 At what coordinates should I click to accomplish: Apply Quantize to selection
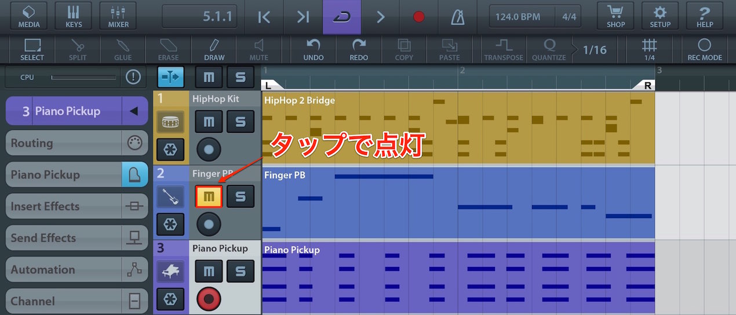click(x=549, y=49)
